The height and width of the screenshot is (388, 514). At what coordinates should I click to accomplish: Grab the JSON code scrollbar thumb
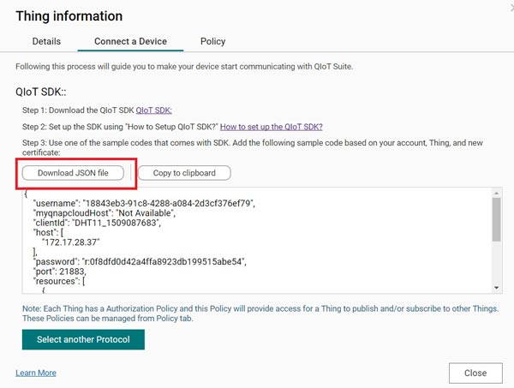(x=496, y=221)
